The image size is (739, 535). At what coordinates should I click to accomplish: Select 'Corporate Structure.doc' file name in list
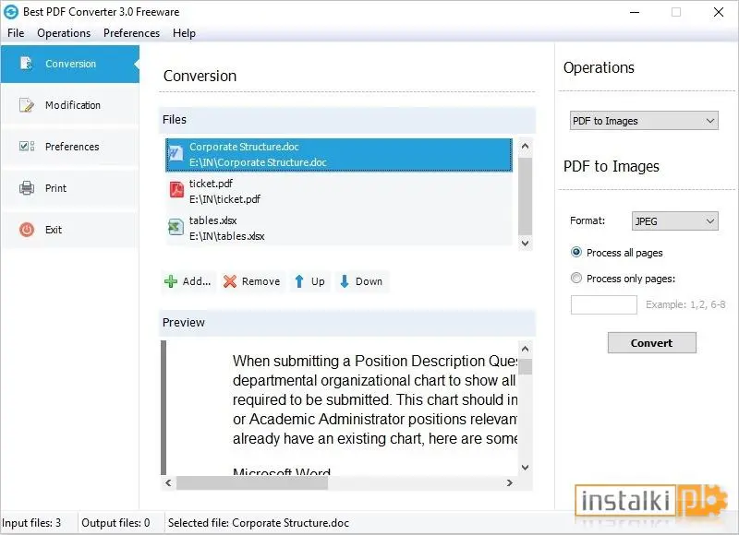tap(244, 147)
